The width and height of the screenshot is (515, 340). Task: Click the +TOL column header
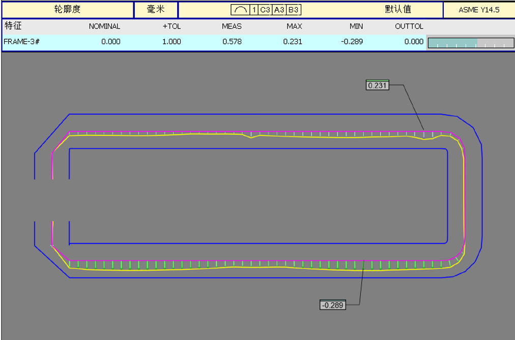[x=171, y=26]
